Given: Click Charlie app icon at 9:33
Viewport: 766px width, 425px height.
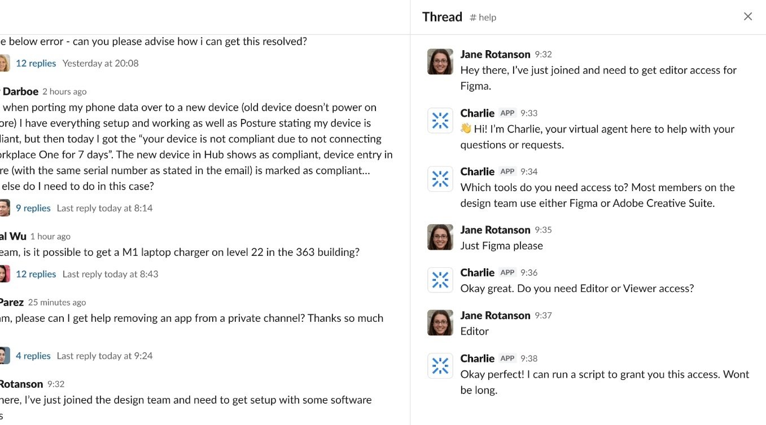Looking at the screenshot, I should [x=440, y=120].
